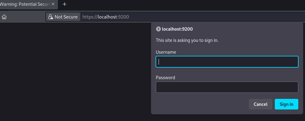Image resolution: width=305 pixels, height=121 pixels.
Task: Click the Password label
Action: (165, 78)
